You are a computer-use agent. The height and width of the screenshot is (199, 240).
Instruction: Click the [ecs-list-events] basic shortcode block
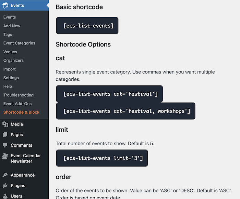[87, 26]
